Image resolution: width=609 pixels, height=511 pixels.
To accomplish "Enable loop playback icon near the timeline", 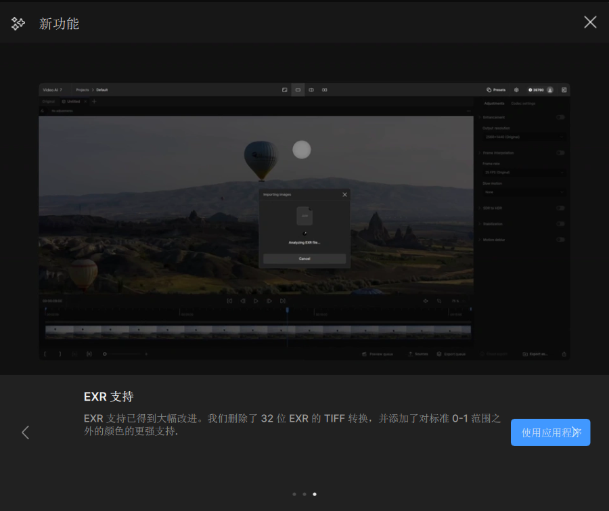I will (438, 301).
